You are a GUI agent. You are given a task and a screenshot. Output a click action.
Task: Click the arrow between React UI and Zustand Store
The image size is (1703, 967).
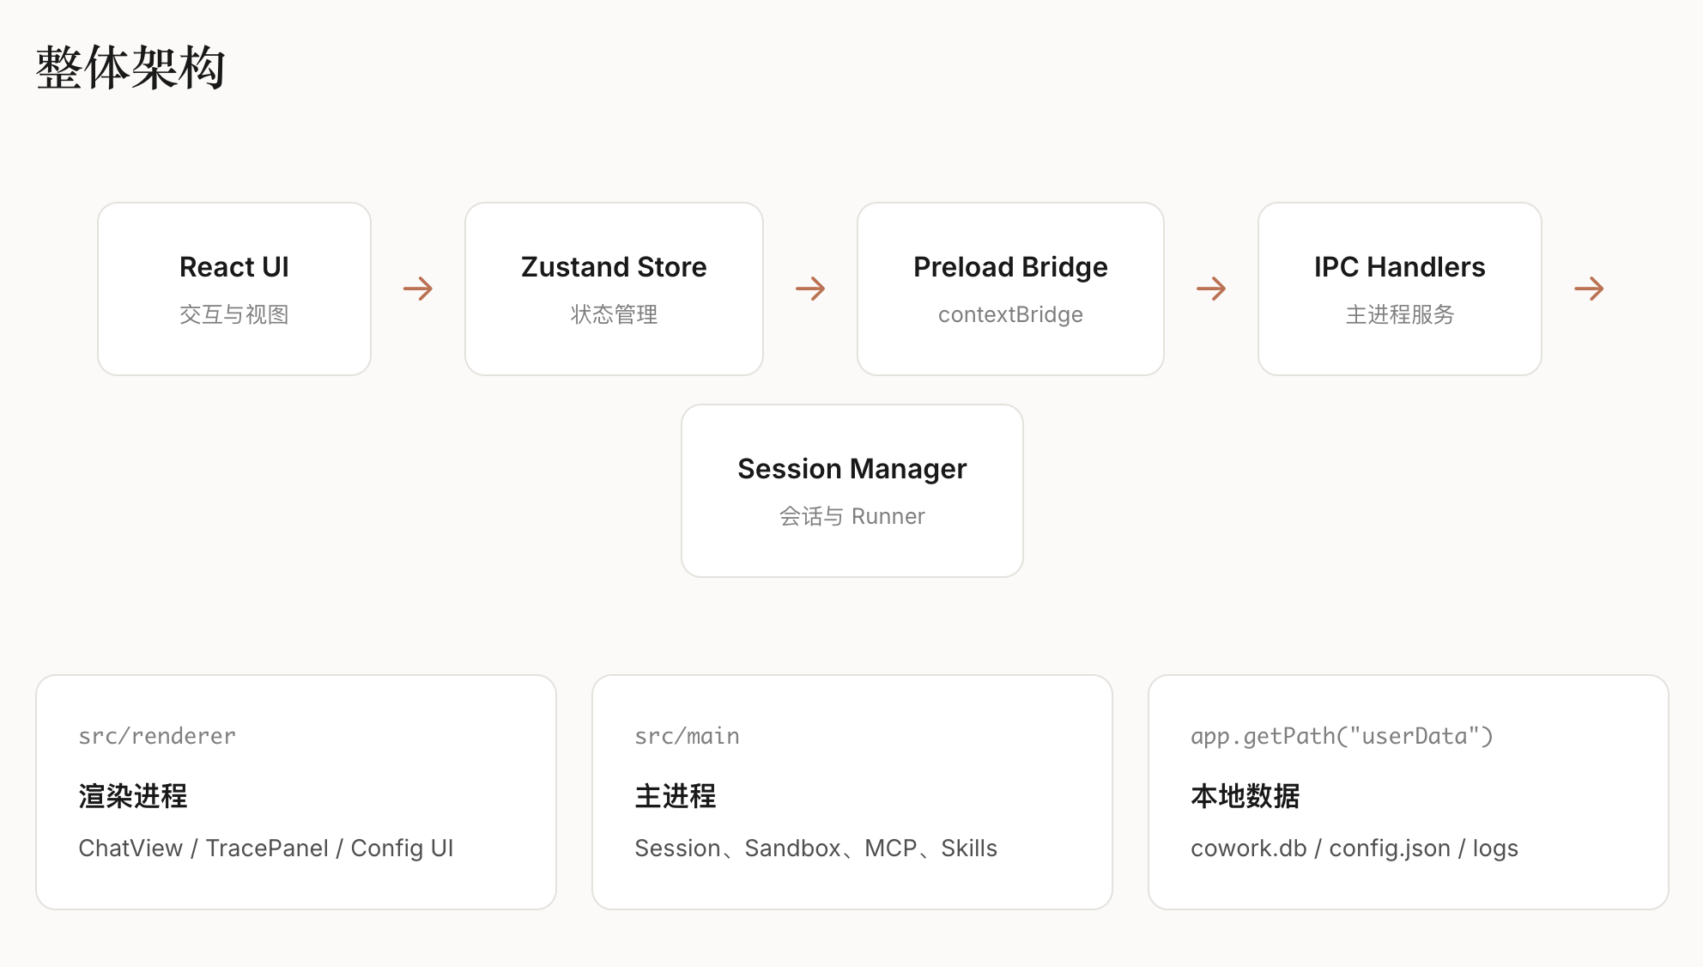tap(418, 289)
